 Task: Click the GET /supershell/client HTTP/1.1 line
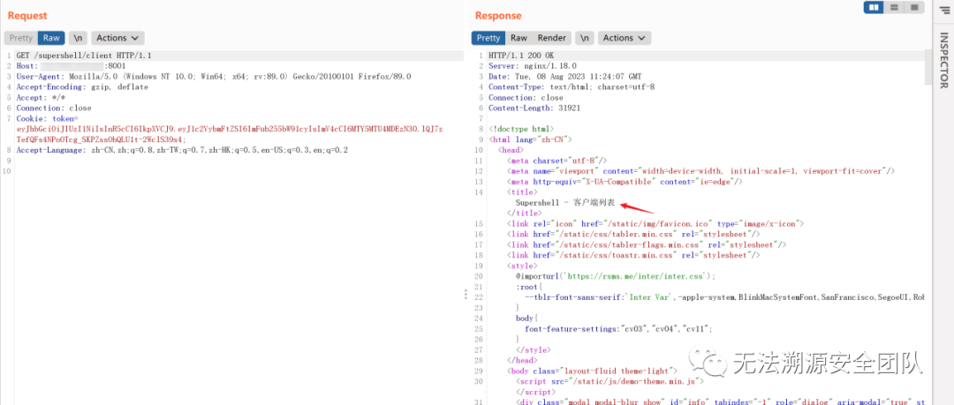(x=84, y=56)
